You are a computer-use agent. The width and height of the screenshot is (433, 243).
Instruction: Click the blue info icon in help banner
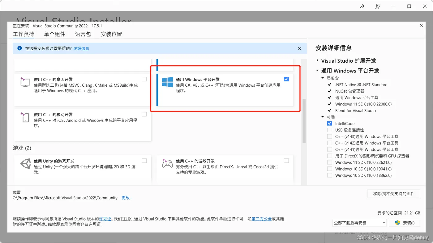click(20, 48)
